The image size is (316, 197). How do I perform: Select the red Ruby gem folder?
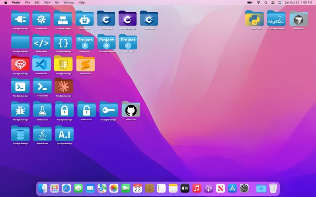pos(20,63)
